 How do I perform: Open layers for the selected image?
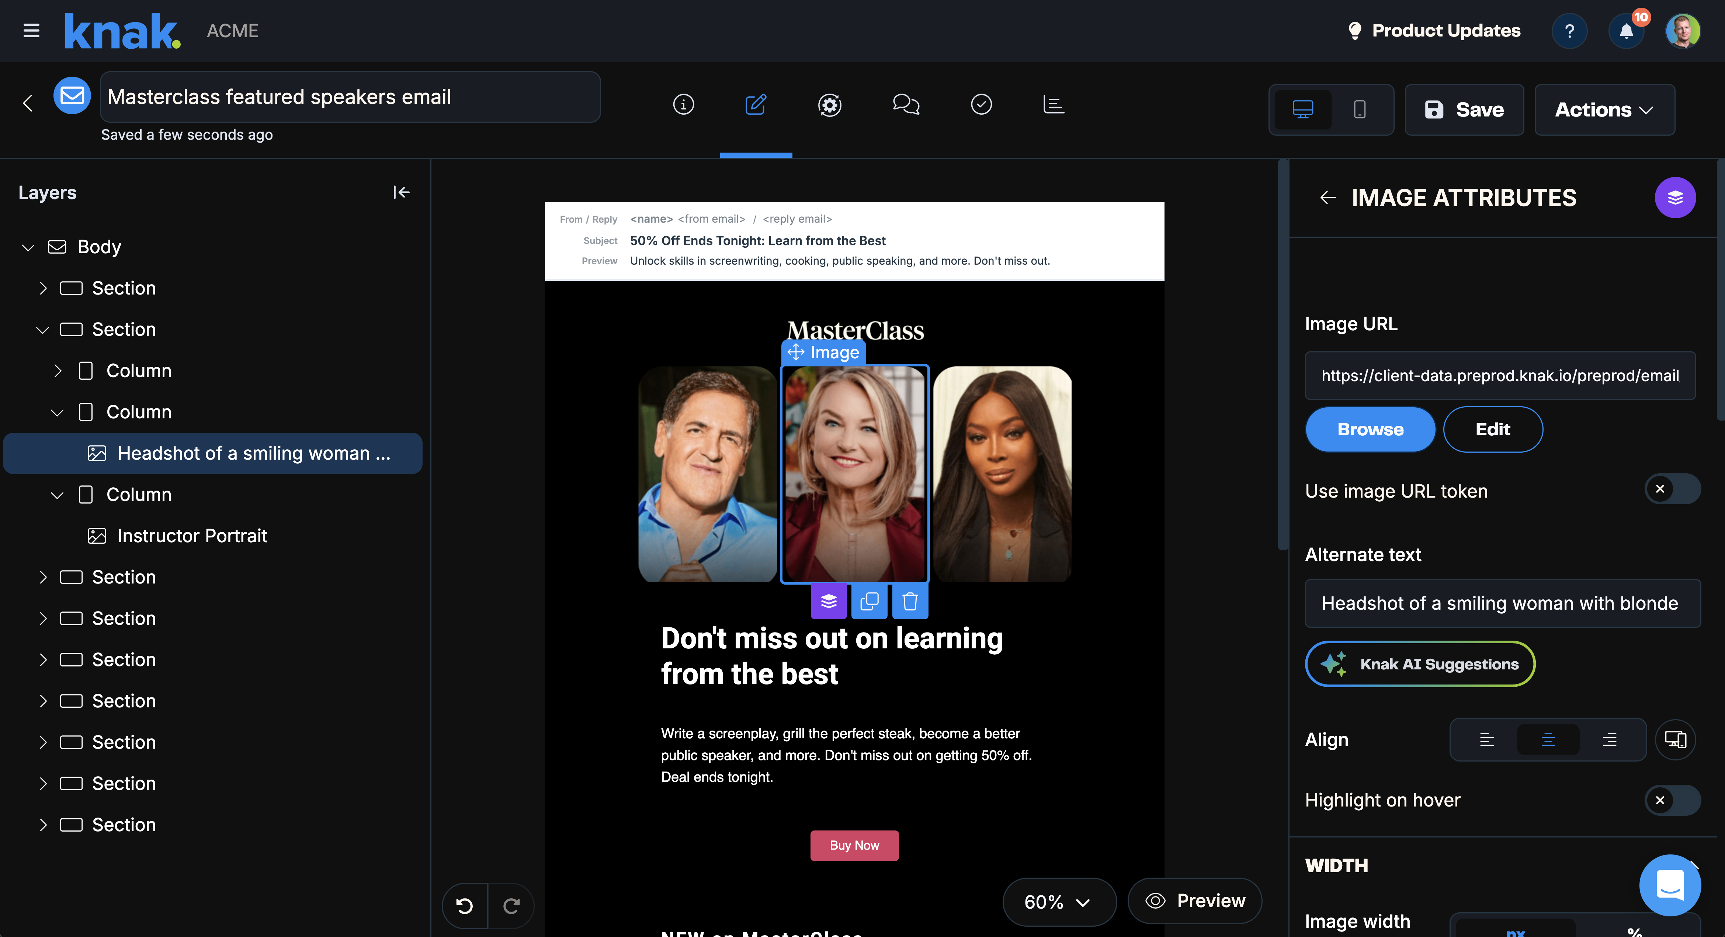pos(828,601)
